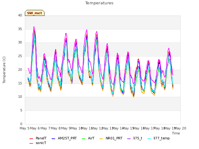Click the May 8 axis label
Screen dimensions: 199x149
(x=56, y=128)
